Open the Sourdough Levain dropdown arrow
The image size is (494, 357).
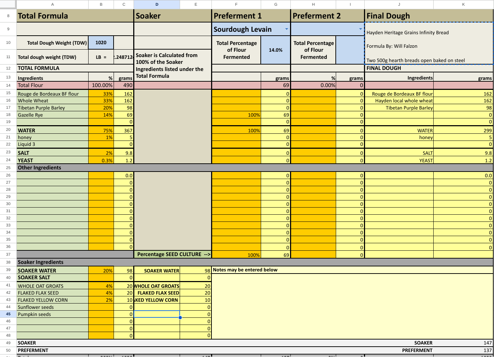point(286,29)
